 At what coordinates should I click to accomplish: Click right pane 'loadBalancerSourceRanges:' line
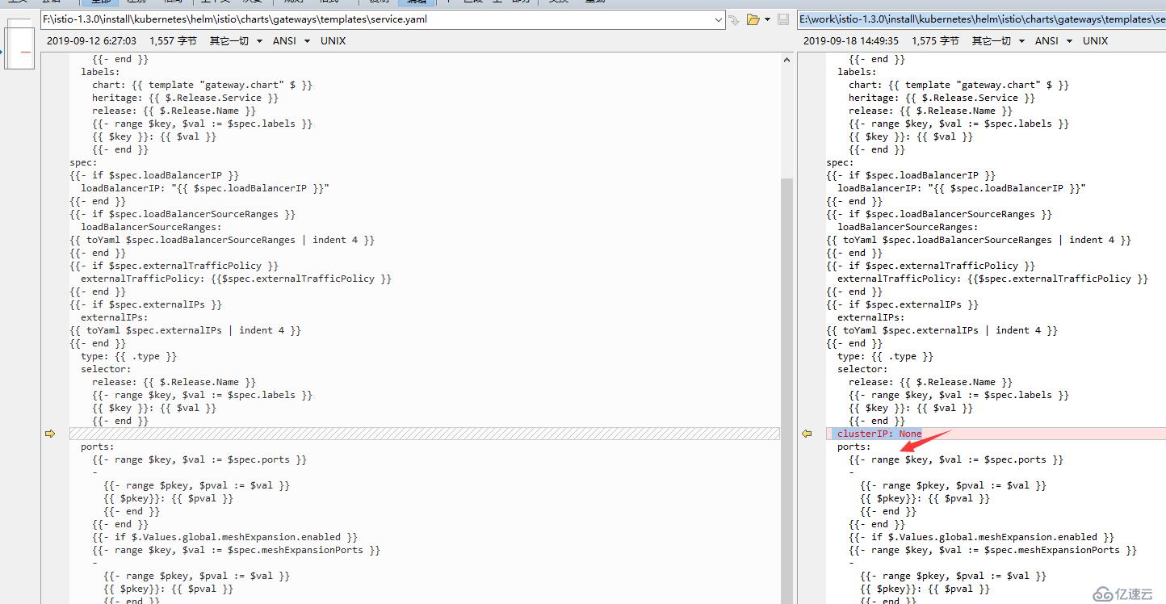tap(907, 227)
